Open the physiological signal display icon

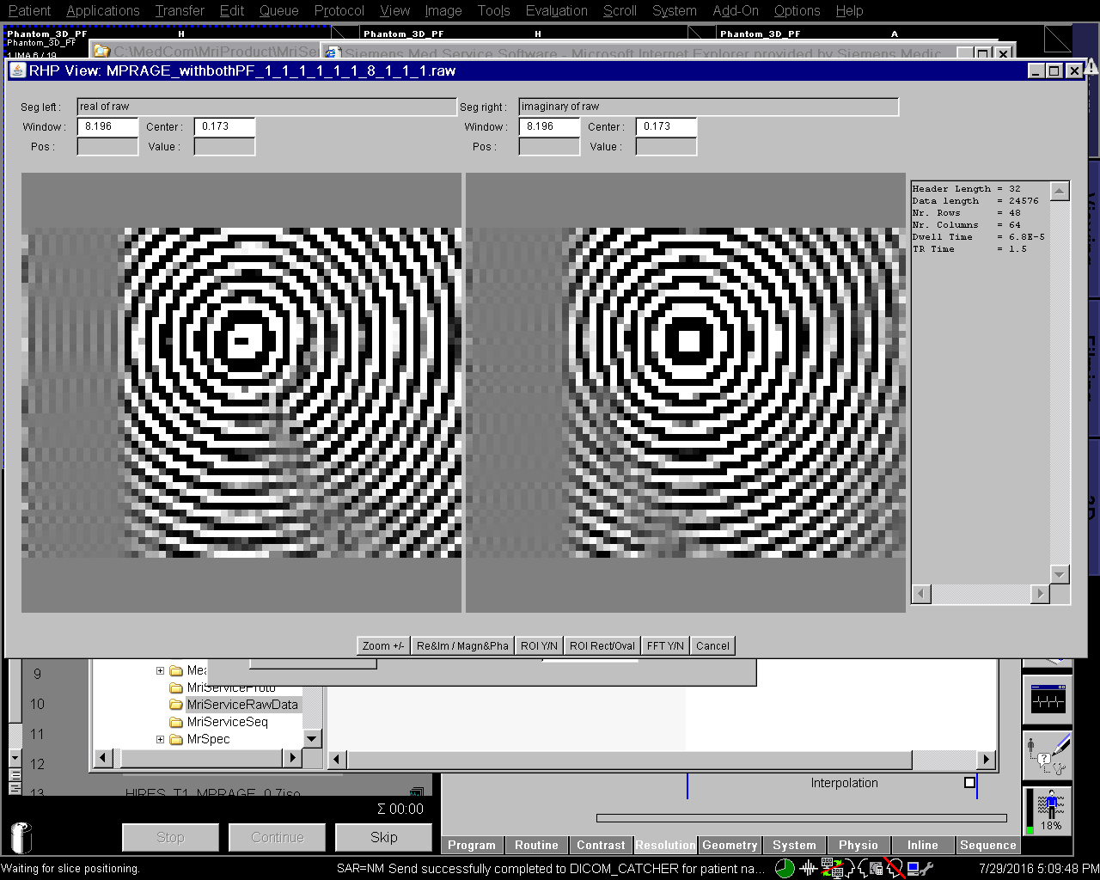pyautogui.click(x=1047, y=700)
